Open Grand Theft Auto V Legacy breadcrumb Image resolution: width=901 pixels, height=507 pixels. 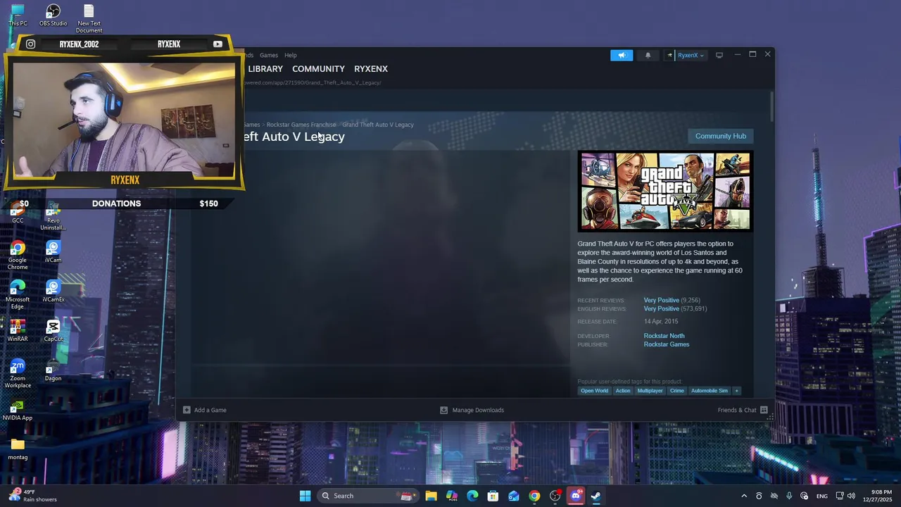click(x=378, y=125)
